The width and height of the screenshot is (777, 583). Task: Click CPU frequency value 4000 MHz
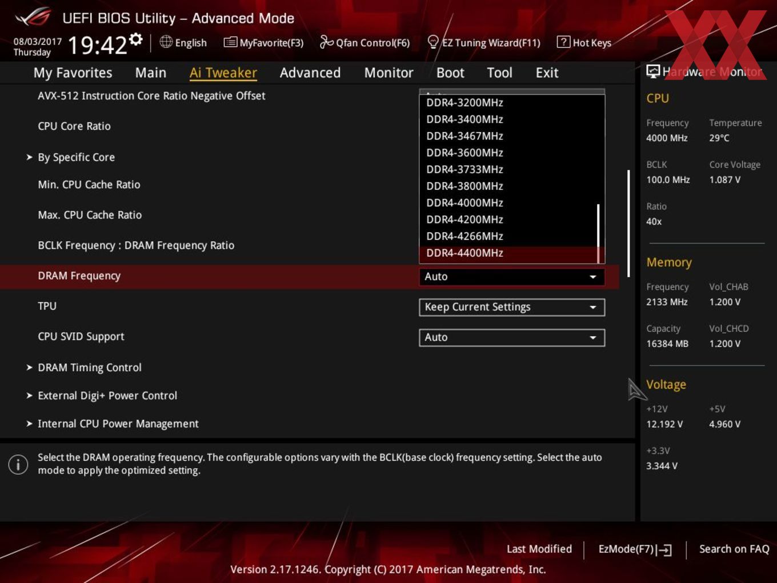pos(667,138)
